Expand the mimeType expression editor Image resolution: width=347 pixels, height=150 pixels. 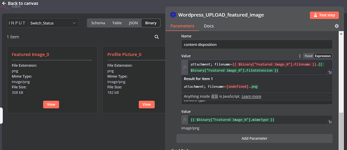click(x=330, y=122)
